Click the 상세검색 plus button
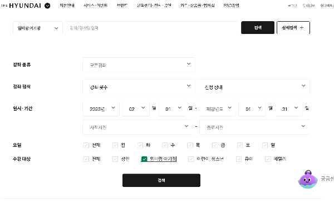This screenshot has width=334, height=202. (293, 27)
